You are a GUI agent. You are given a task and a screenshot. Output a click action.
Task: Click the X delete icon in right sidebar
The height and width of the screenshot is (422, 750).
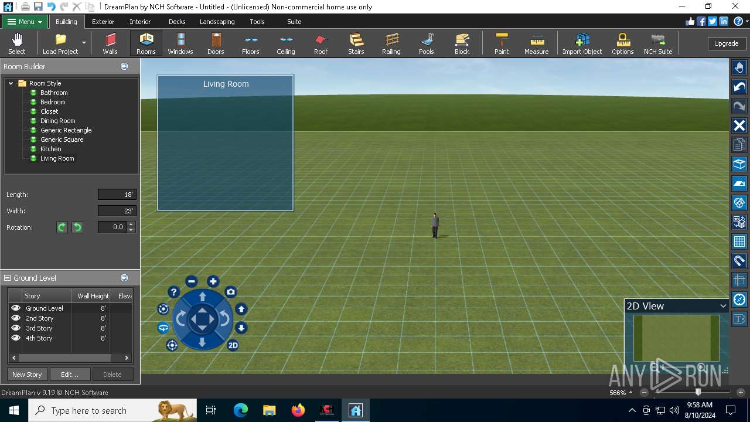point(739,125)
